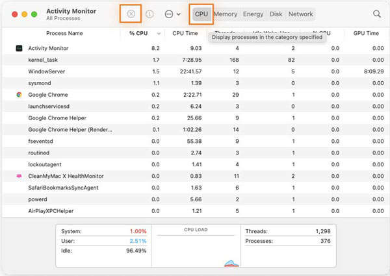Click the System 1.00% value
Screen dimensions: 390x276
click(x=138, y=231)
